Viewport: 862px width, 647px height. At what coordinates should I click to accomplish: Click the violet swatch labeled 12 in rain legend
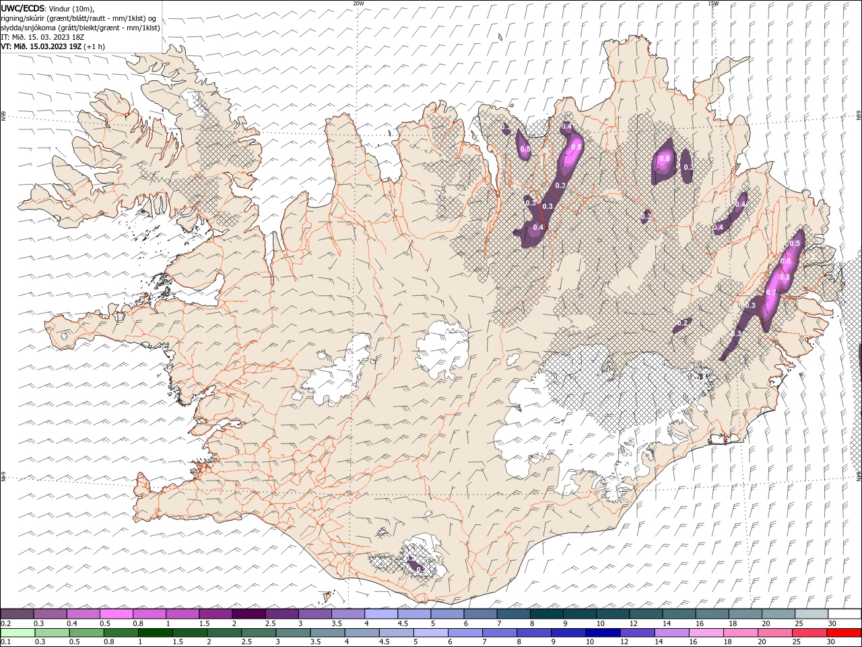click(637, 633)
